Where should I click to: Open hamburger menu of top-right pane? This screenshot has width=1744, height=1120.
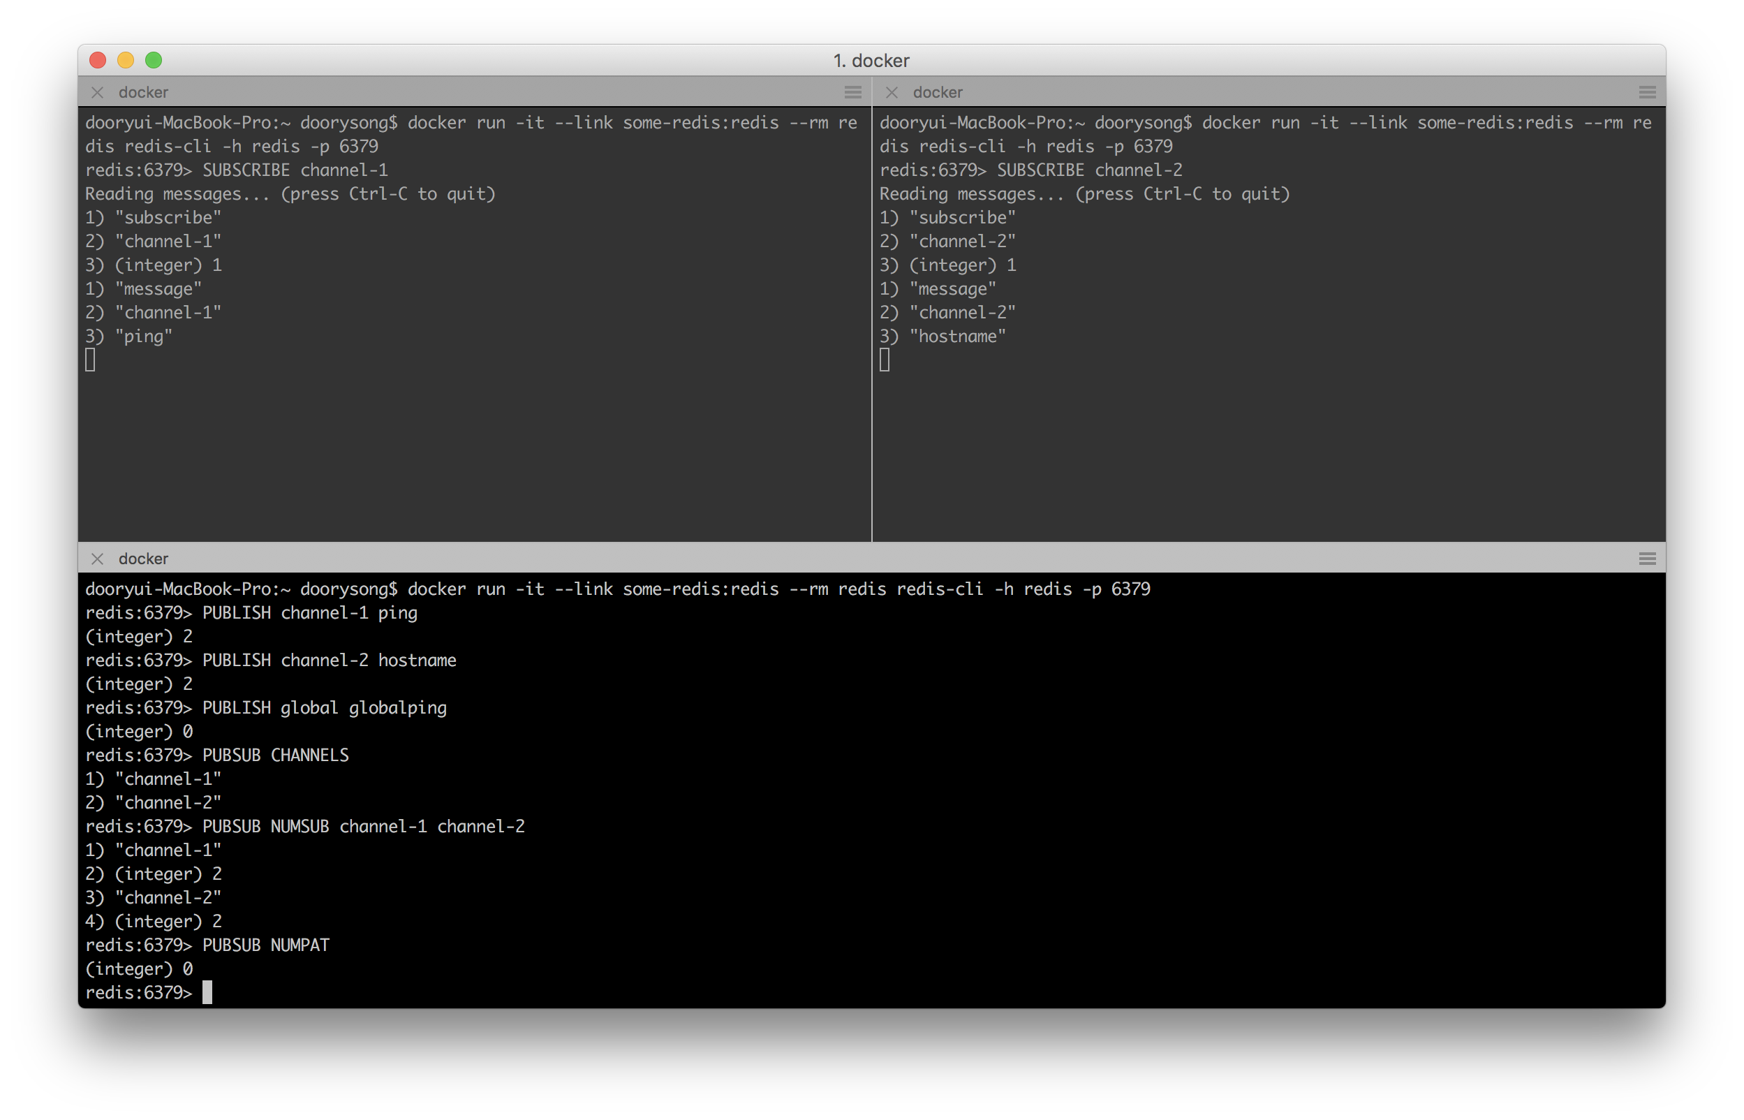[1648, 92]
